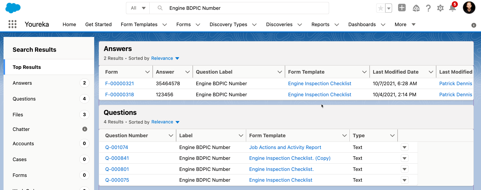Add this page to favorites star
Screen dimensions: 481x190
pyautogui.click(x=381, y=8)
